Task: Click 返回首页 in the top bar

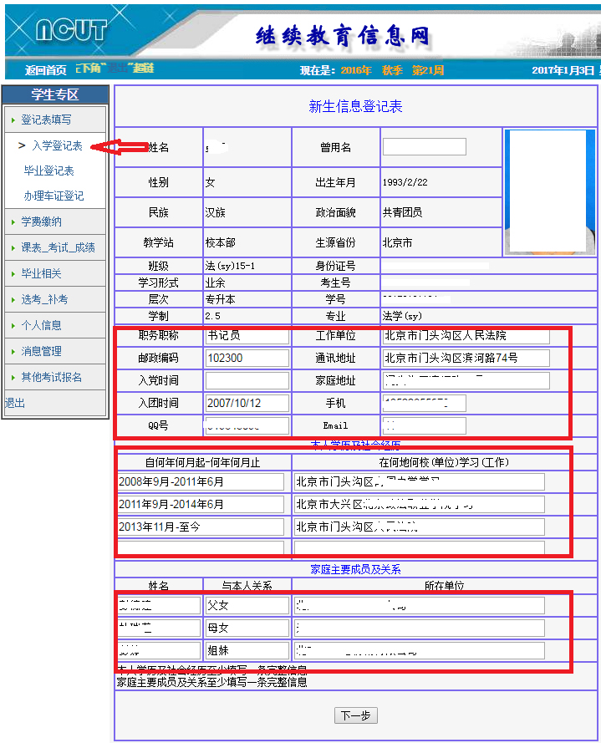Action: (x=45, y=70)
